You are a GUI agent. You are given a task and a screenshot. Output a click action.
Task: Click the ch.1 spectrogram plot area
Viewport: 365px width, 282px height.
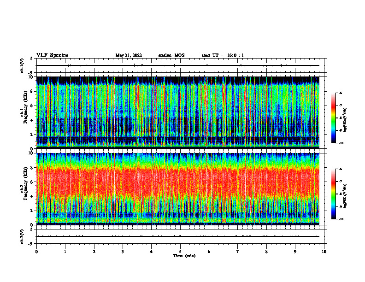pos(178,112)
